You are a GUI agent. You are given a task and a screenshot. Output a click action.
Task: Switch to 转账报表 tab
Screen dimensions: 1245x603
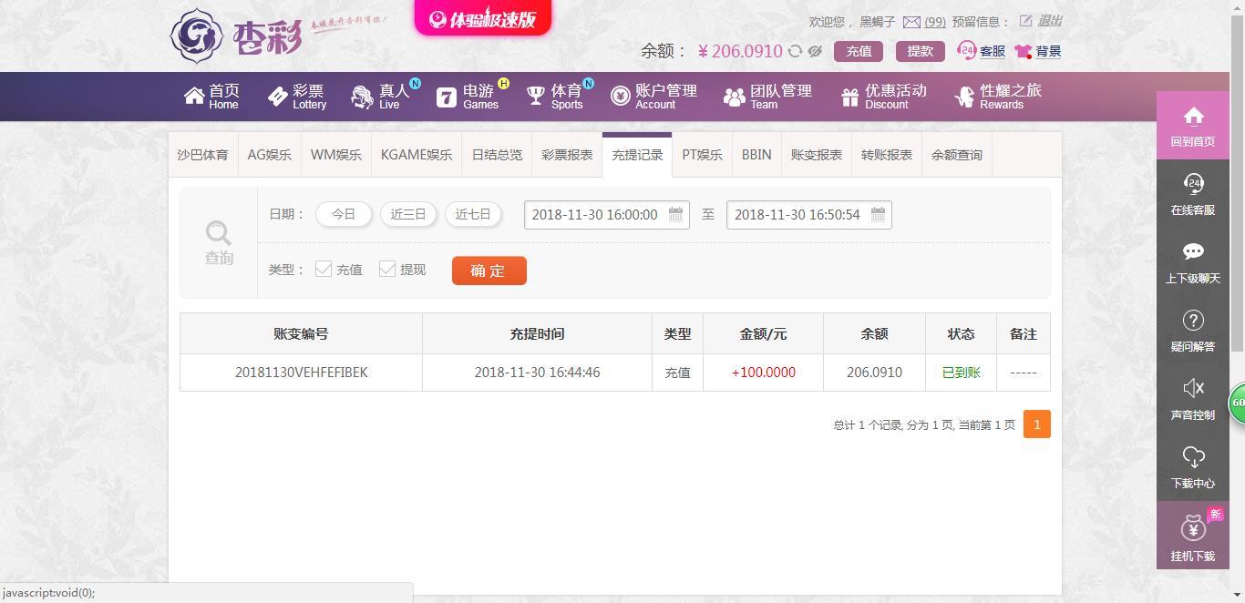pyautogui.click(x=887, y=155)
